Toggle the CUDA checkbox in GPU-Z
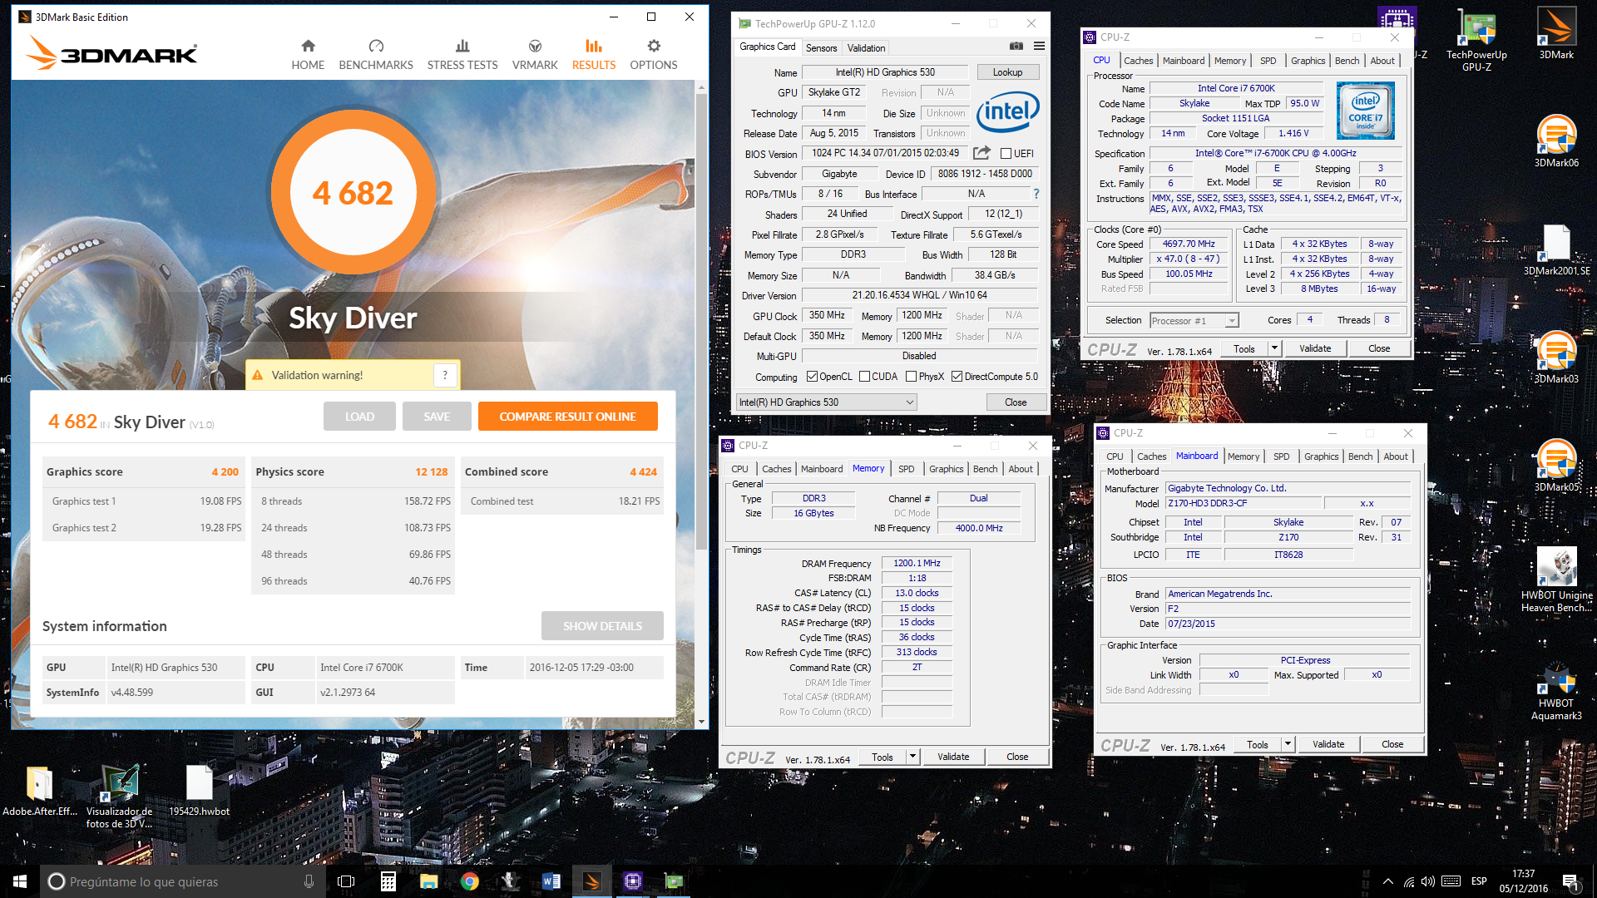The width and height of the screenshot is (1597, 898). [x=864, y=377]
